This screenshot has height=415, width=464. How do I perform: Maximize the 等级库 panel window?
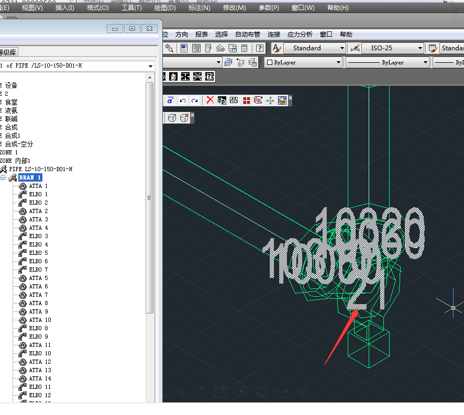coord(132,28)
